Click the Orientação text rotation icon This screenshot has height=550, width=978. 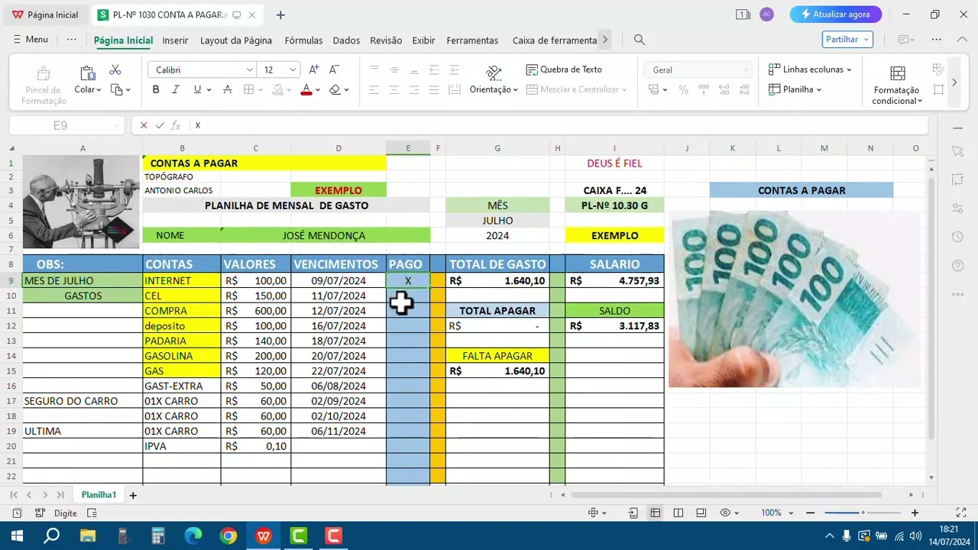click(x=494, y=73)
